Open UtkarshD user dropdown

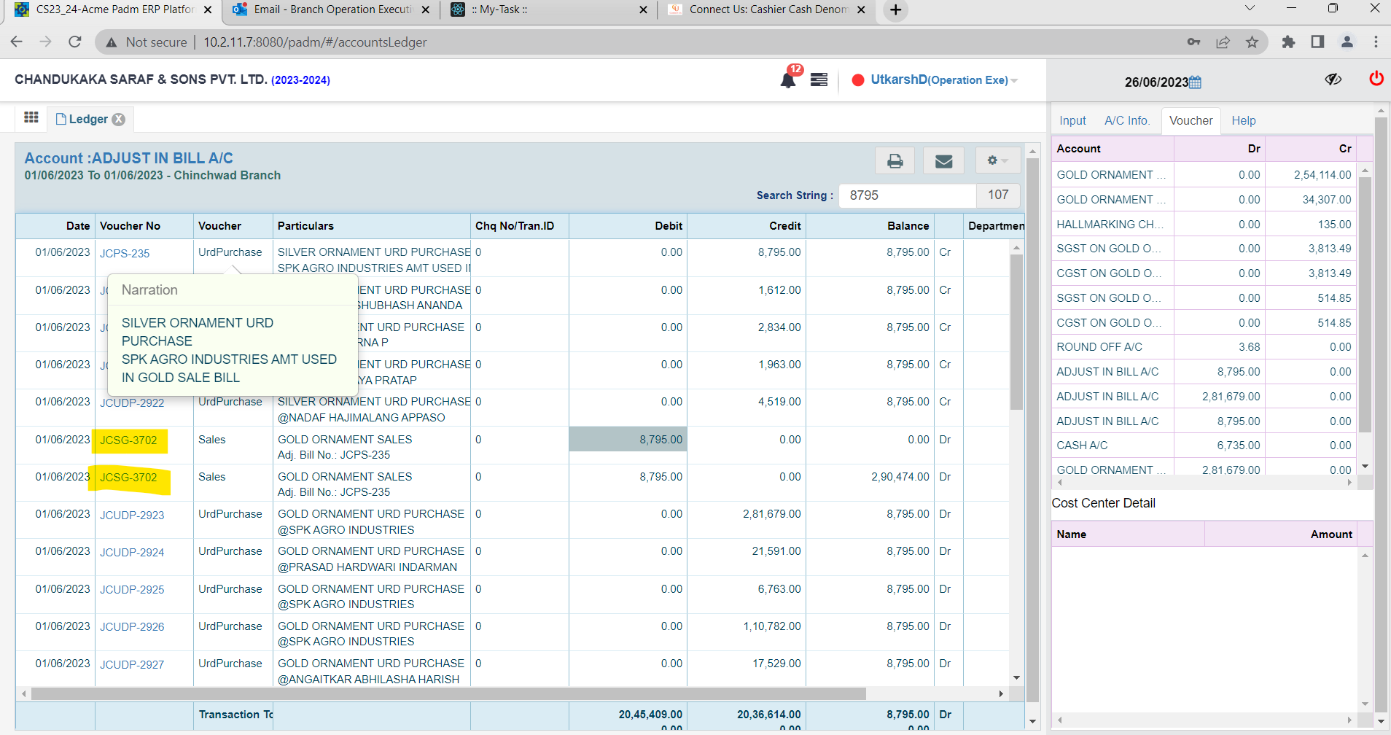(x=944, y=79)
